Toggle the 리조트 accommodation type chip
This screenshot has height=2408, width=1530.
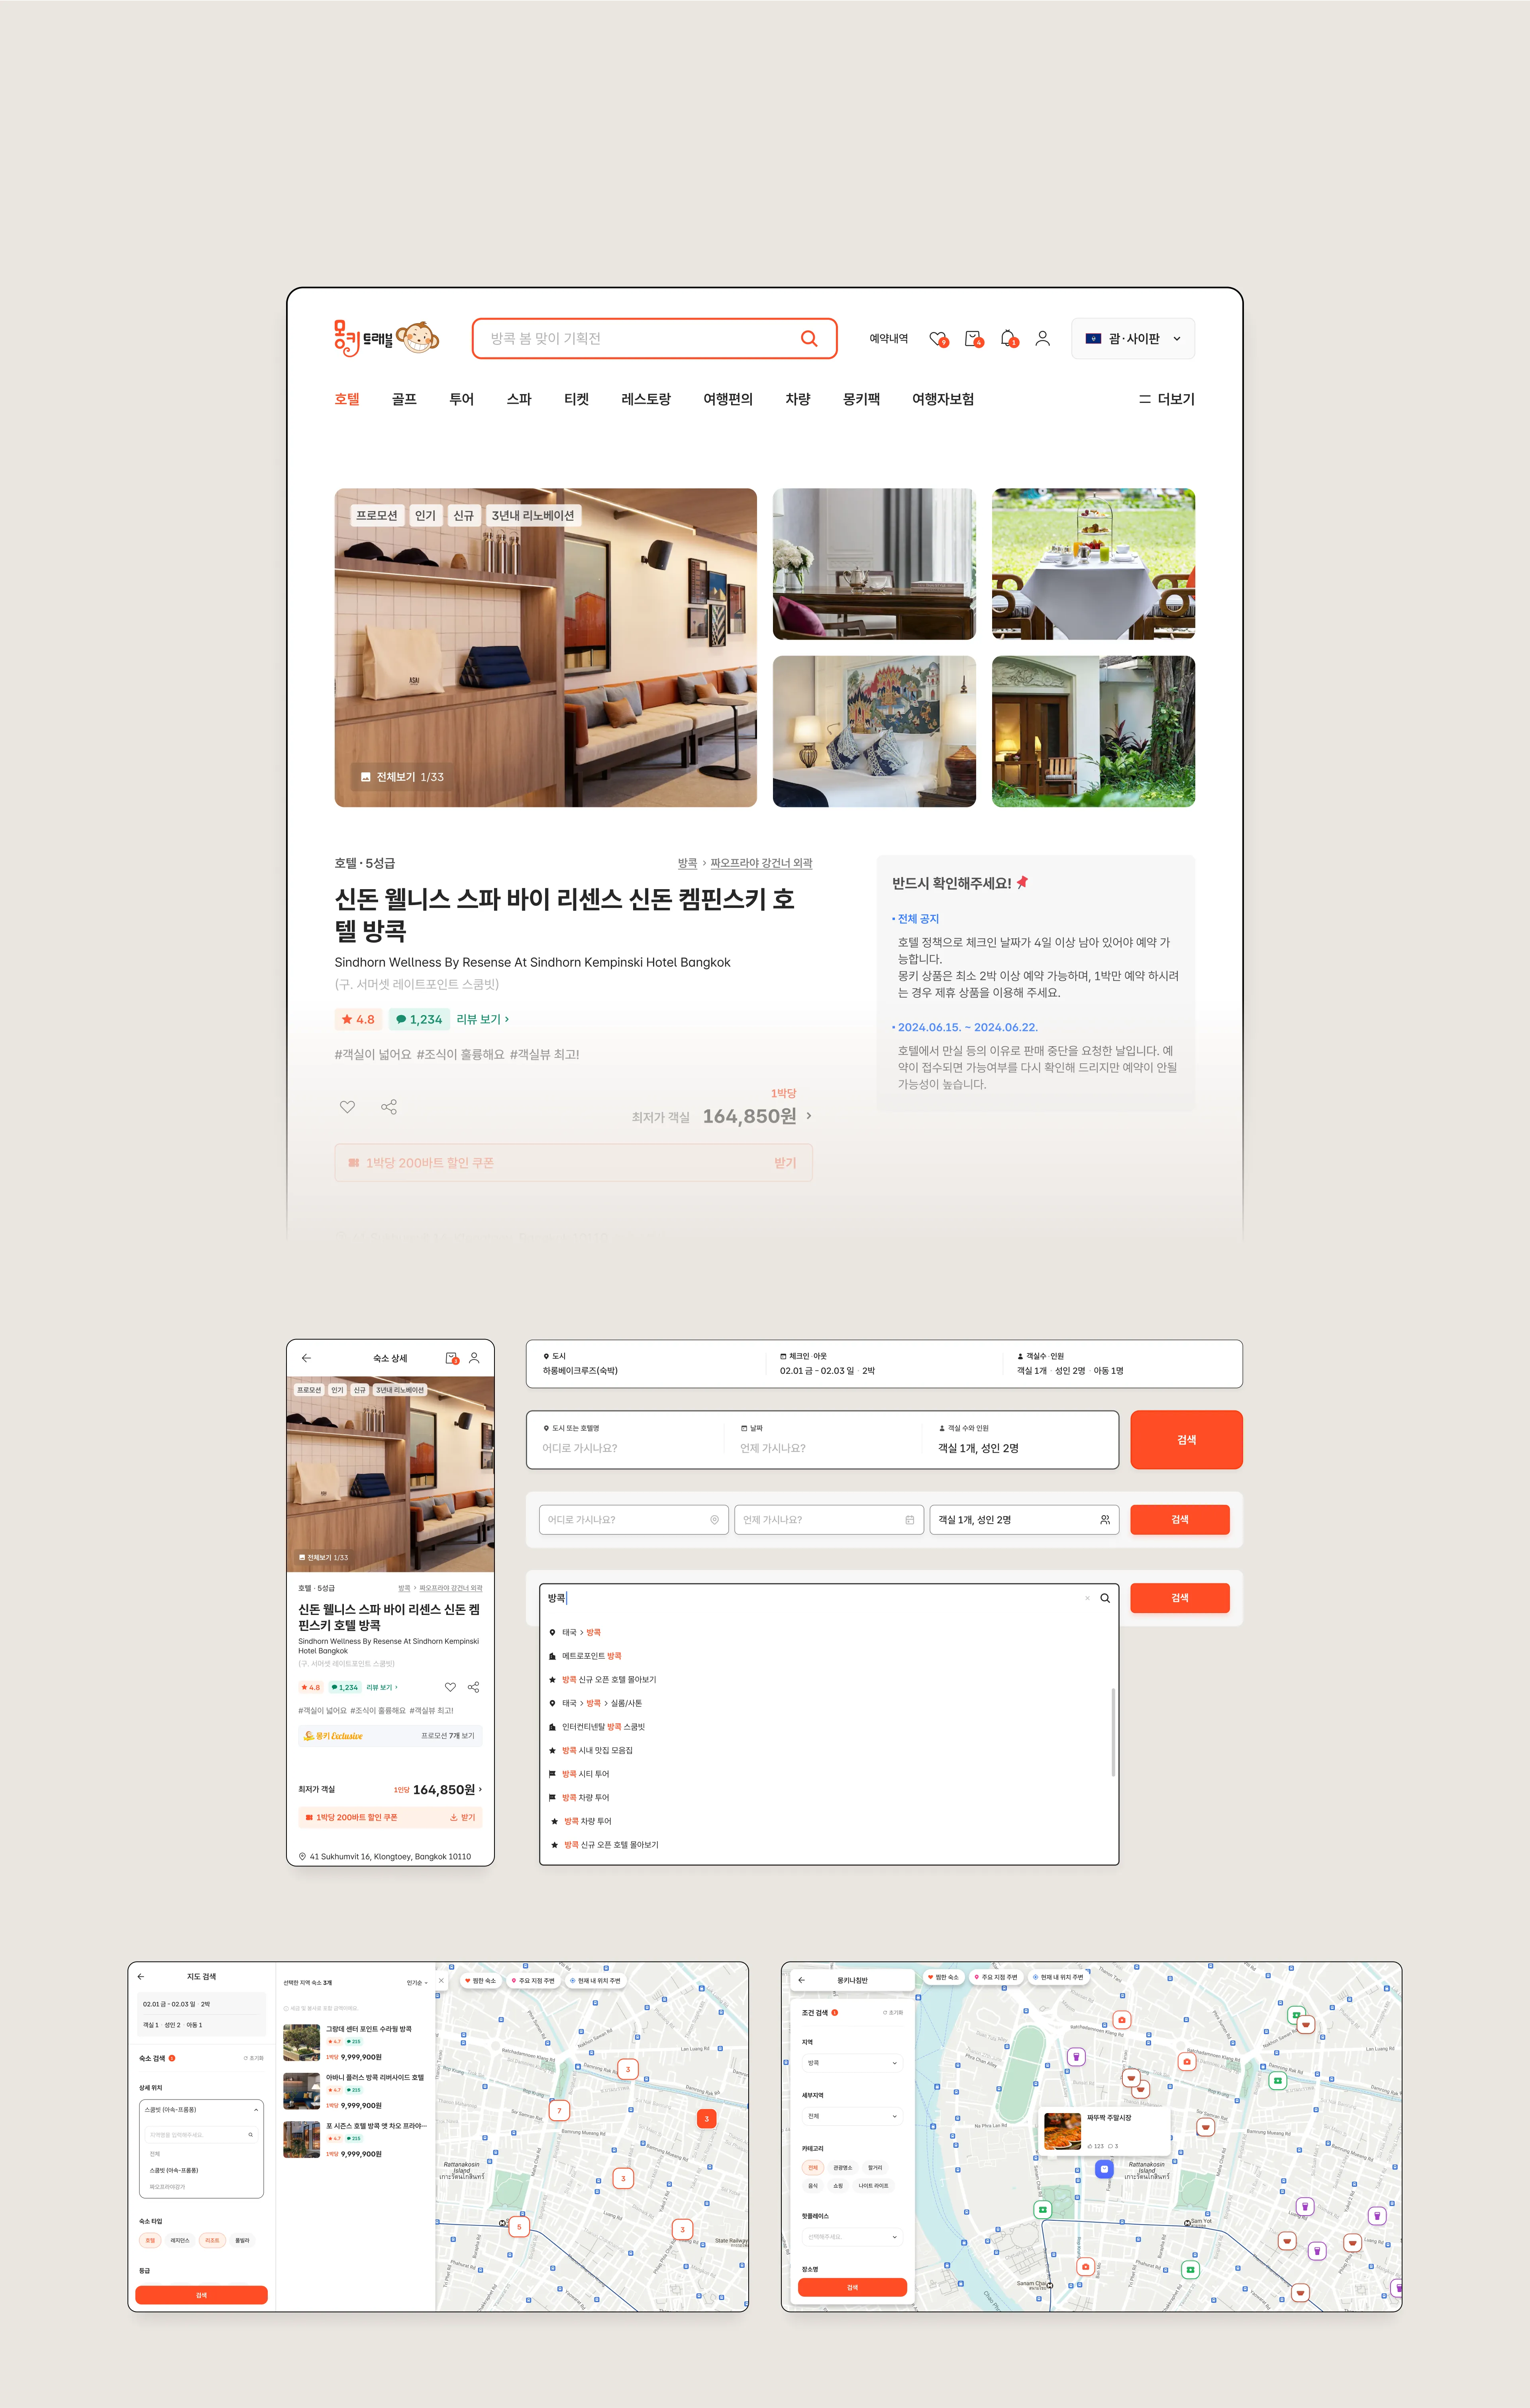point(212,2240)
